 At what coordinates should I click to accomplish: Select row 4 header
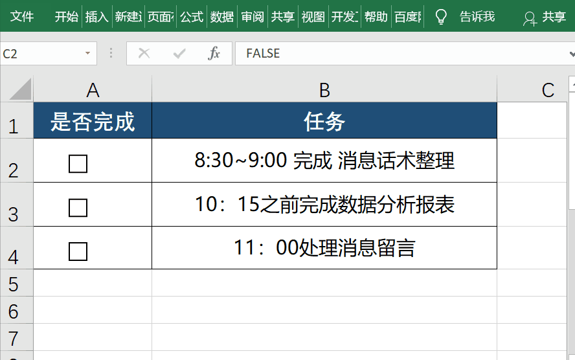coord(16,248)
